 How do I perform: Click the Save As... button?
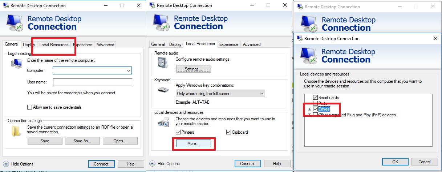pos(82,141)
